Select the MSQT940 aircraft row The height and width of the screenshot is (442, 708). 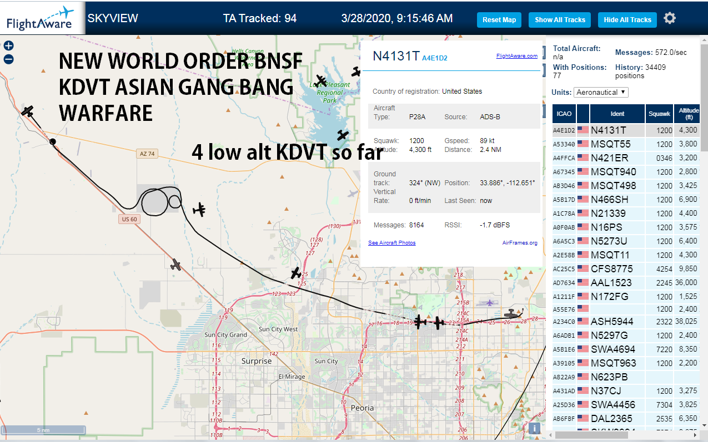point(626,172)
